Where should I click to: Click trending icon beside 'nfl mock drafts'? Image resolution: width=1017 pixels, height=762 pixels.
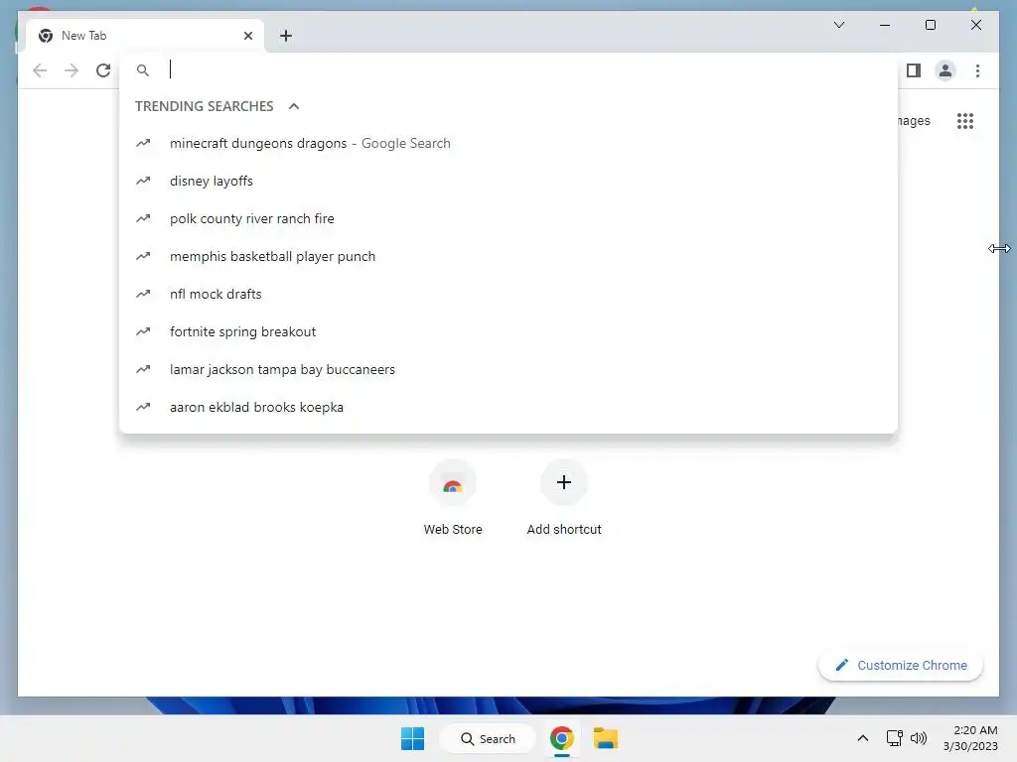(143, 294)
